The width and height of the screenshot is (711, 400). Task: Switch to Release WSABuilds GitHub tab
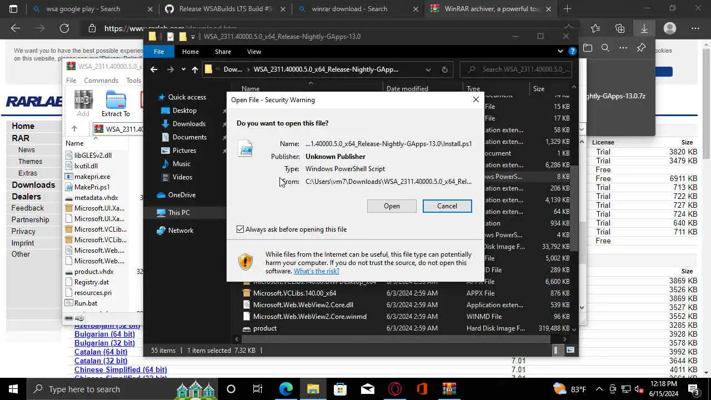tap(226, 9)
